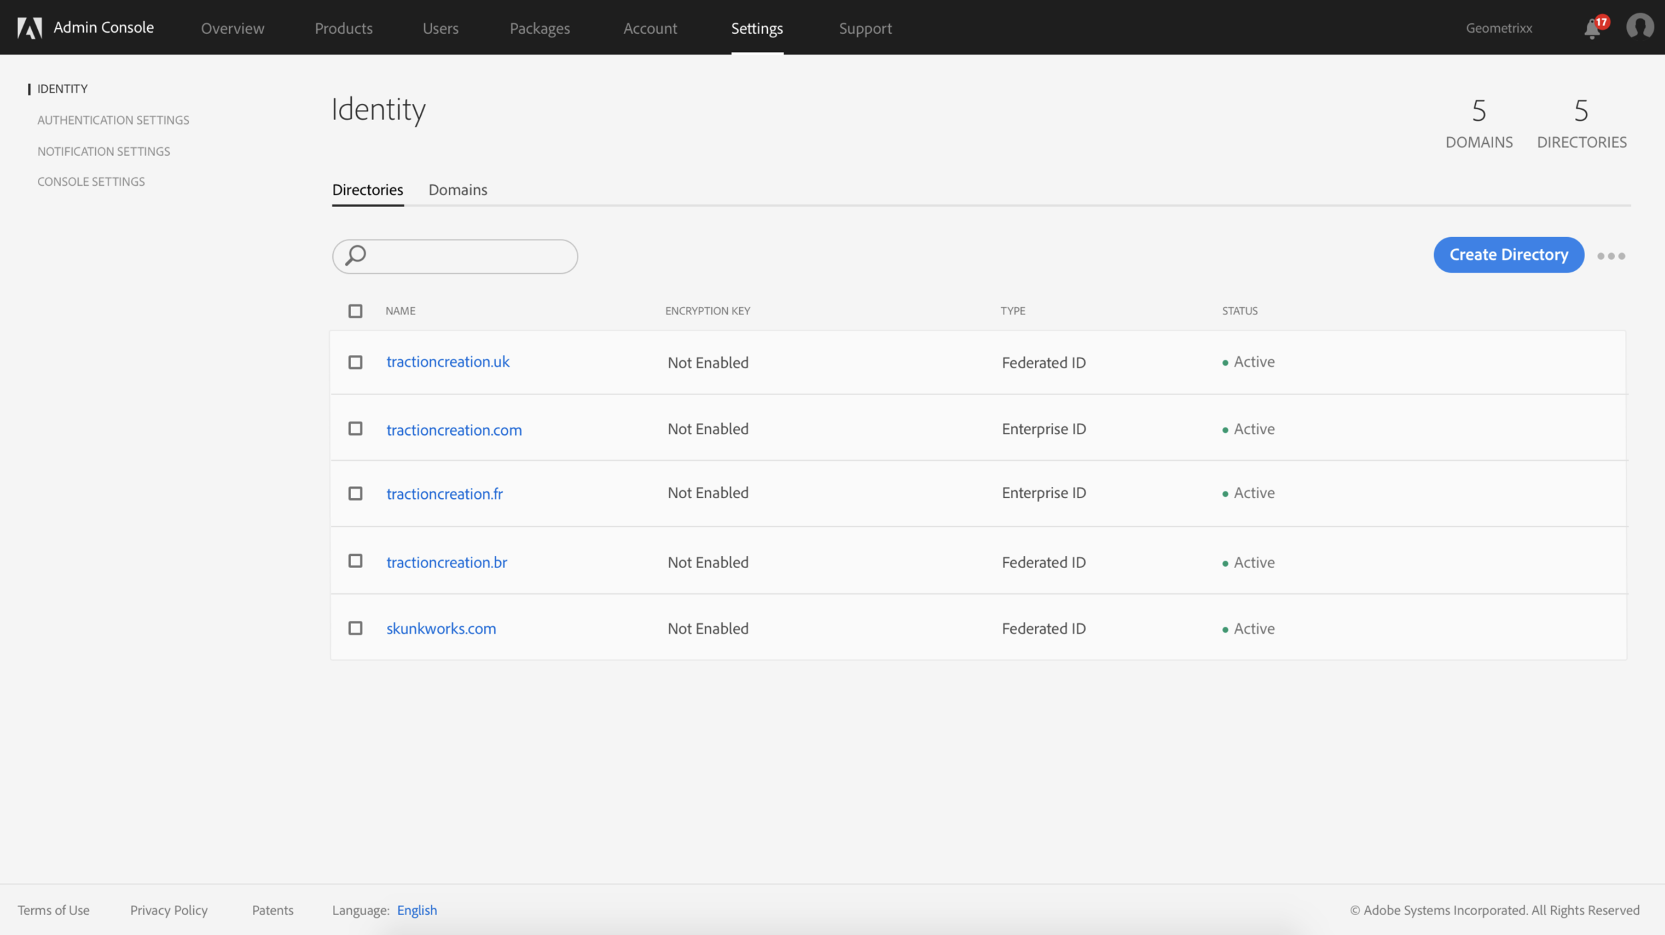Open the three-dot more options menu
The image size is (1665, 935).
[1611, 256]
